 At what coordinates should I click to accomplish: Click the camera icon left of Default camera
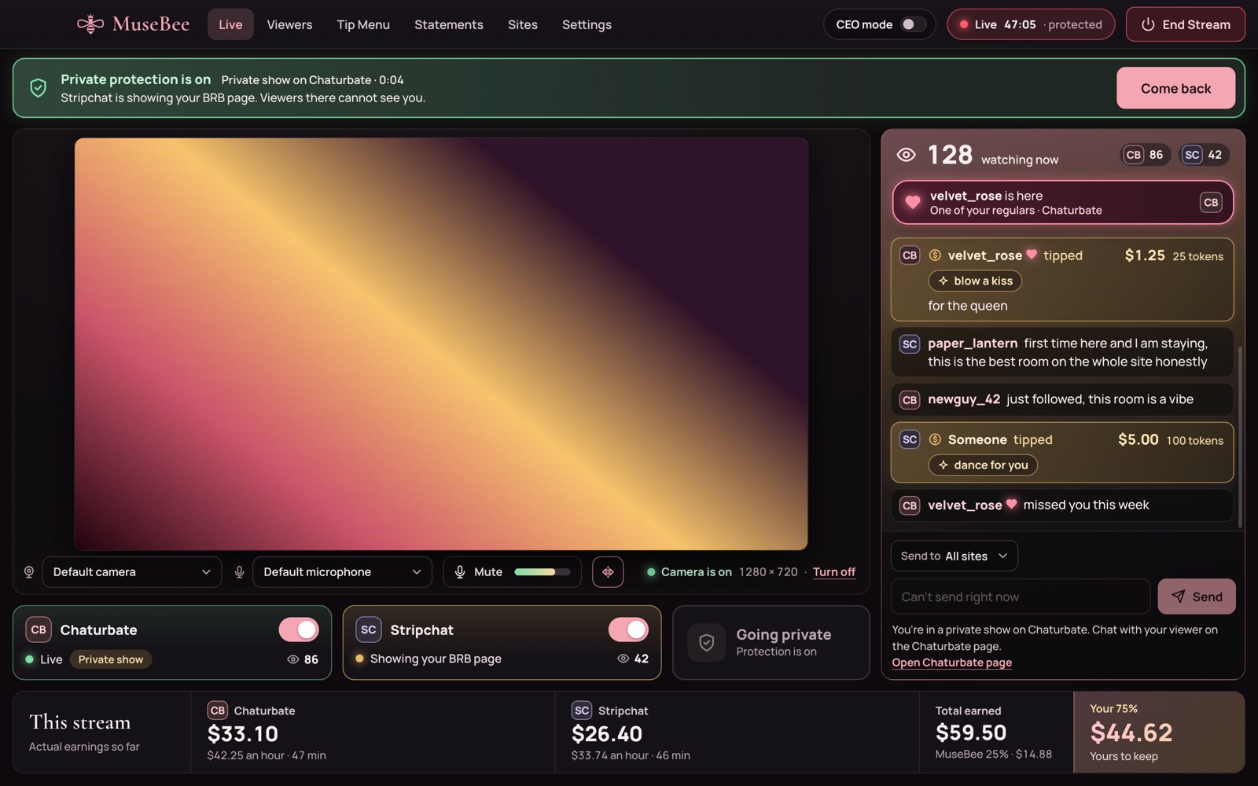pyautogui.click(x=29, y=572)
